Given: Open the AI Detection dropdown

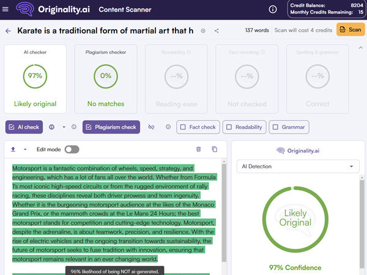Looking at the screenshot, I should [298, 166].
